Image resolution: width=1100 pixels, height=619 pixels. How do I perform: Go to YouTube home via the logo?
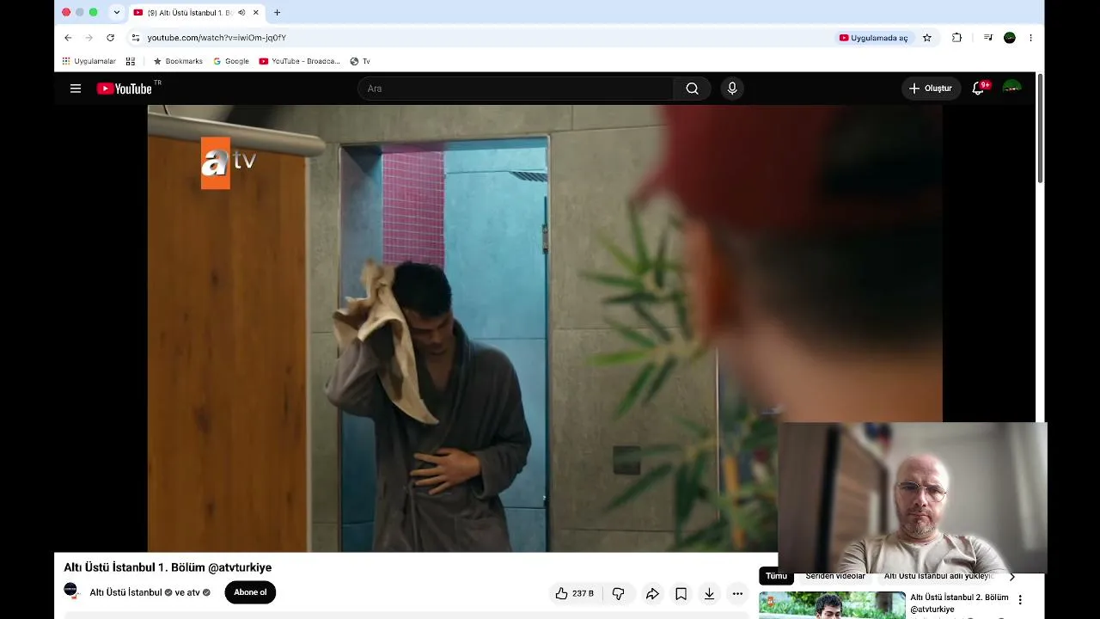125,89
